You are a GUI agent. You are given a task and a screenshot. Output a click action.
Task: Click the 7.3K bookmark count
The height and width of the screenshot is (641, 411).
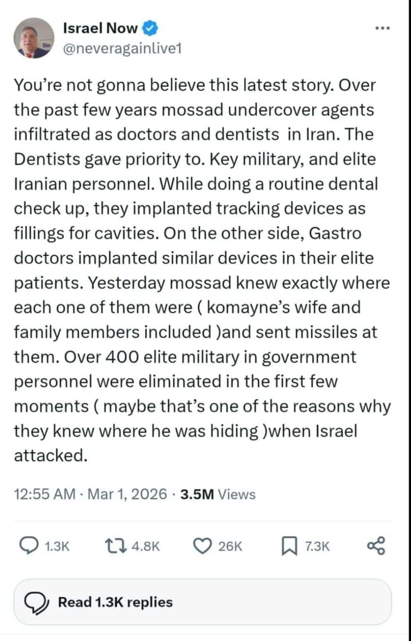click(317, 546)
